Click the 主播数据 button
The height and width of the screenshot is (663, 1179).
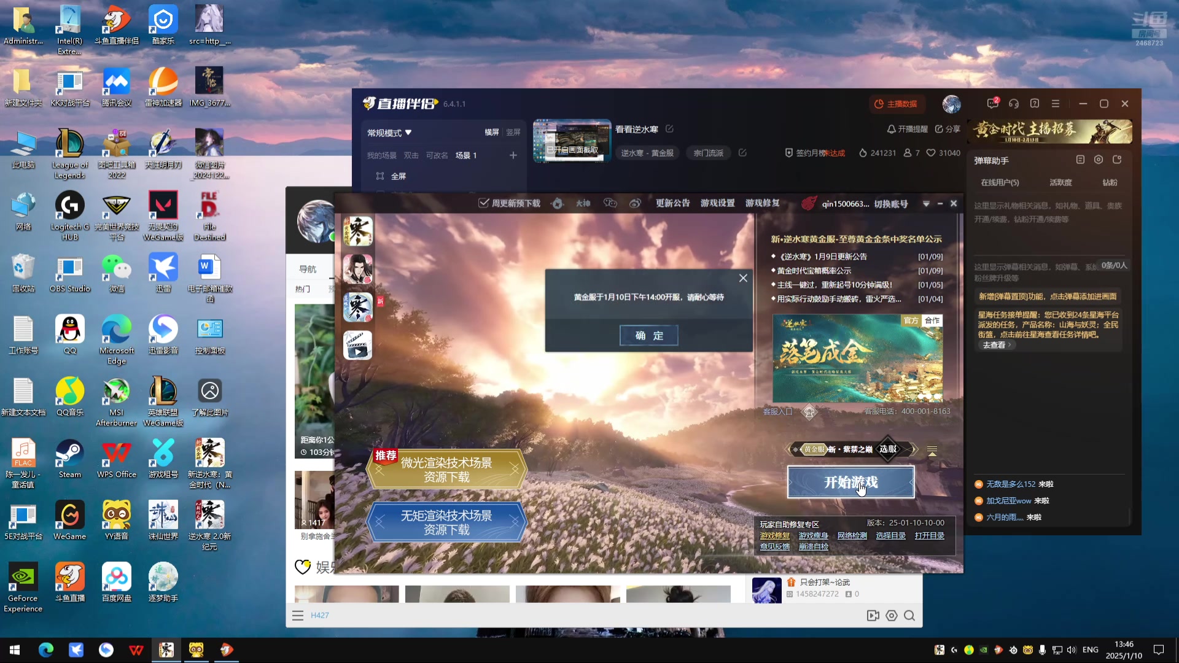[x=896, y=104]
